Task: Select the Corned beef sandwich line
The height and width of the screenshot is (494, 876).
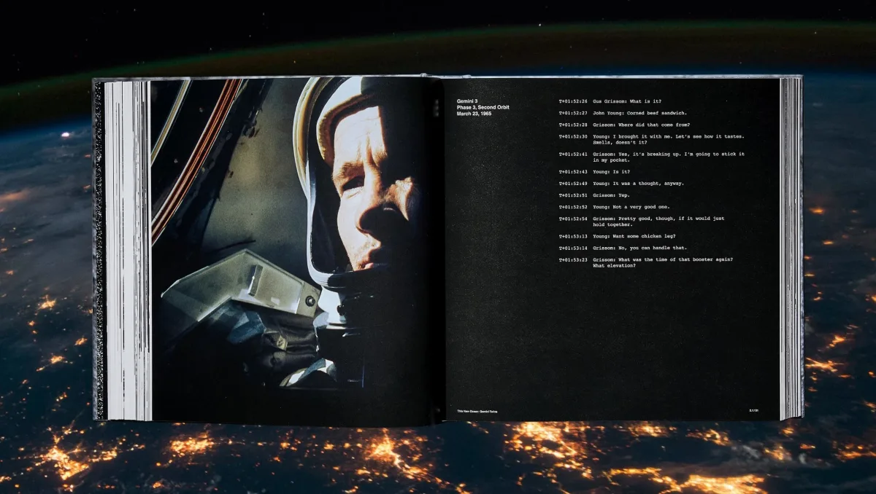Action: (642, 114)
